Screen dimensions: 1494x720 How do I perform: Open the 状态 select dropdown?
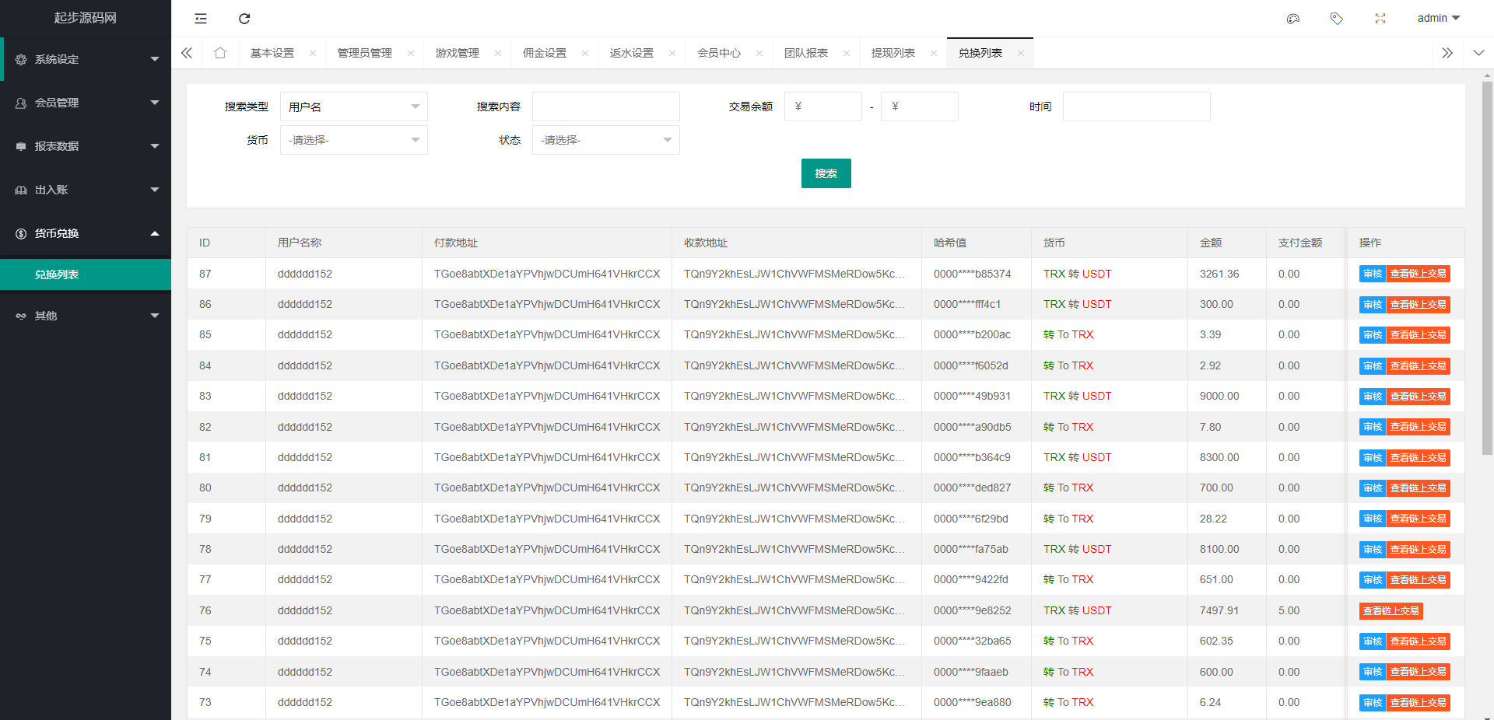click(605, 140)
